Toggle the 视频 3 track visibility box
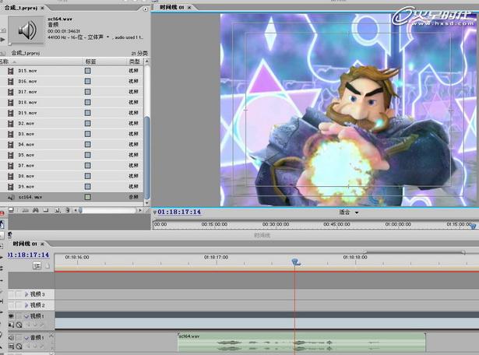Image resolution: width=479 pixels, height=355 pixels. point(11,294)
